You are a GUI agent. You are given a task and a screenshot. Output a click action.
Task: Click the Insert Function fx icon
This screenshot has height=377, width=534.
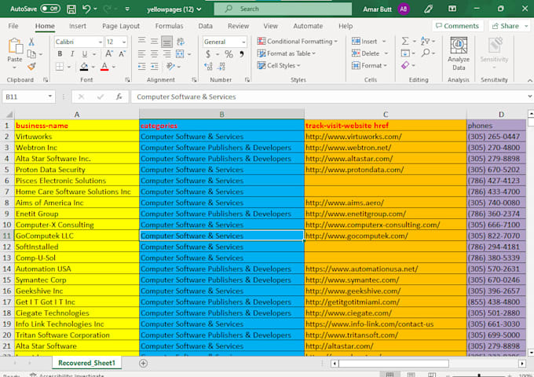119,97
